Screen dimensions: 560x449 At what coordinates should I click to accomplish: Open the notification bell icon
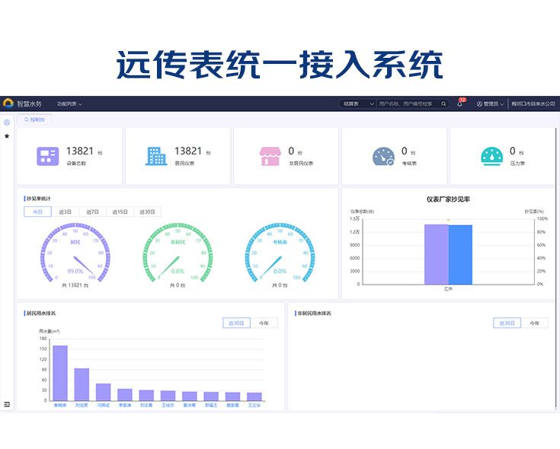pyautogui.click(x=459, y=103)
